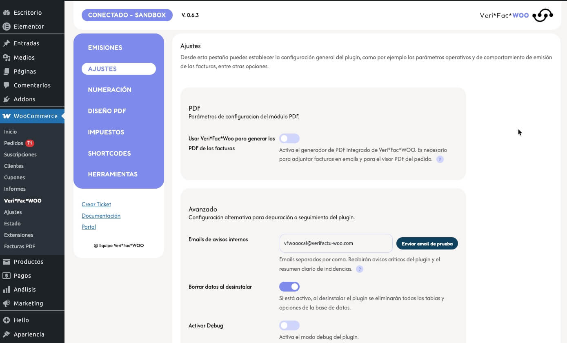This screenshot has height=343, width=567.
Task: Click the Marketing megaphone icon
Action: (x=7, y=303)
